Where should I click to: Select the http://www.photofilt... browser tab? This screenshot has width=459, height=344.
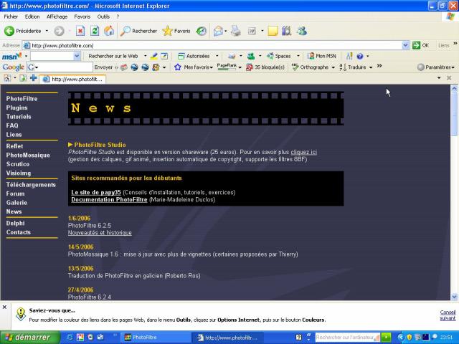coord(72,79)
